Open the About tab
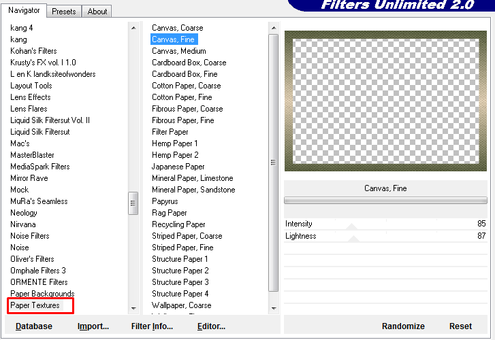The width and height of the screenshot is (495, 340). [97, 12]
